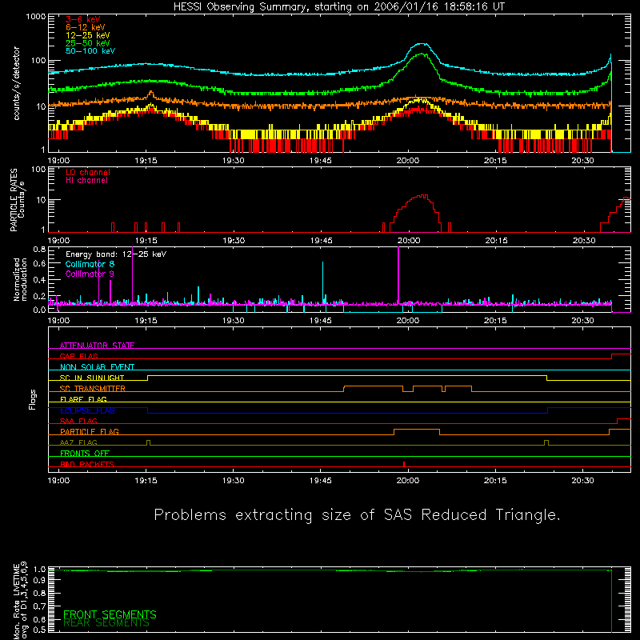640x640 pixels.
Task: Click the PARTICLE_FLAG label
Action: click(90, 432)
